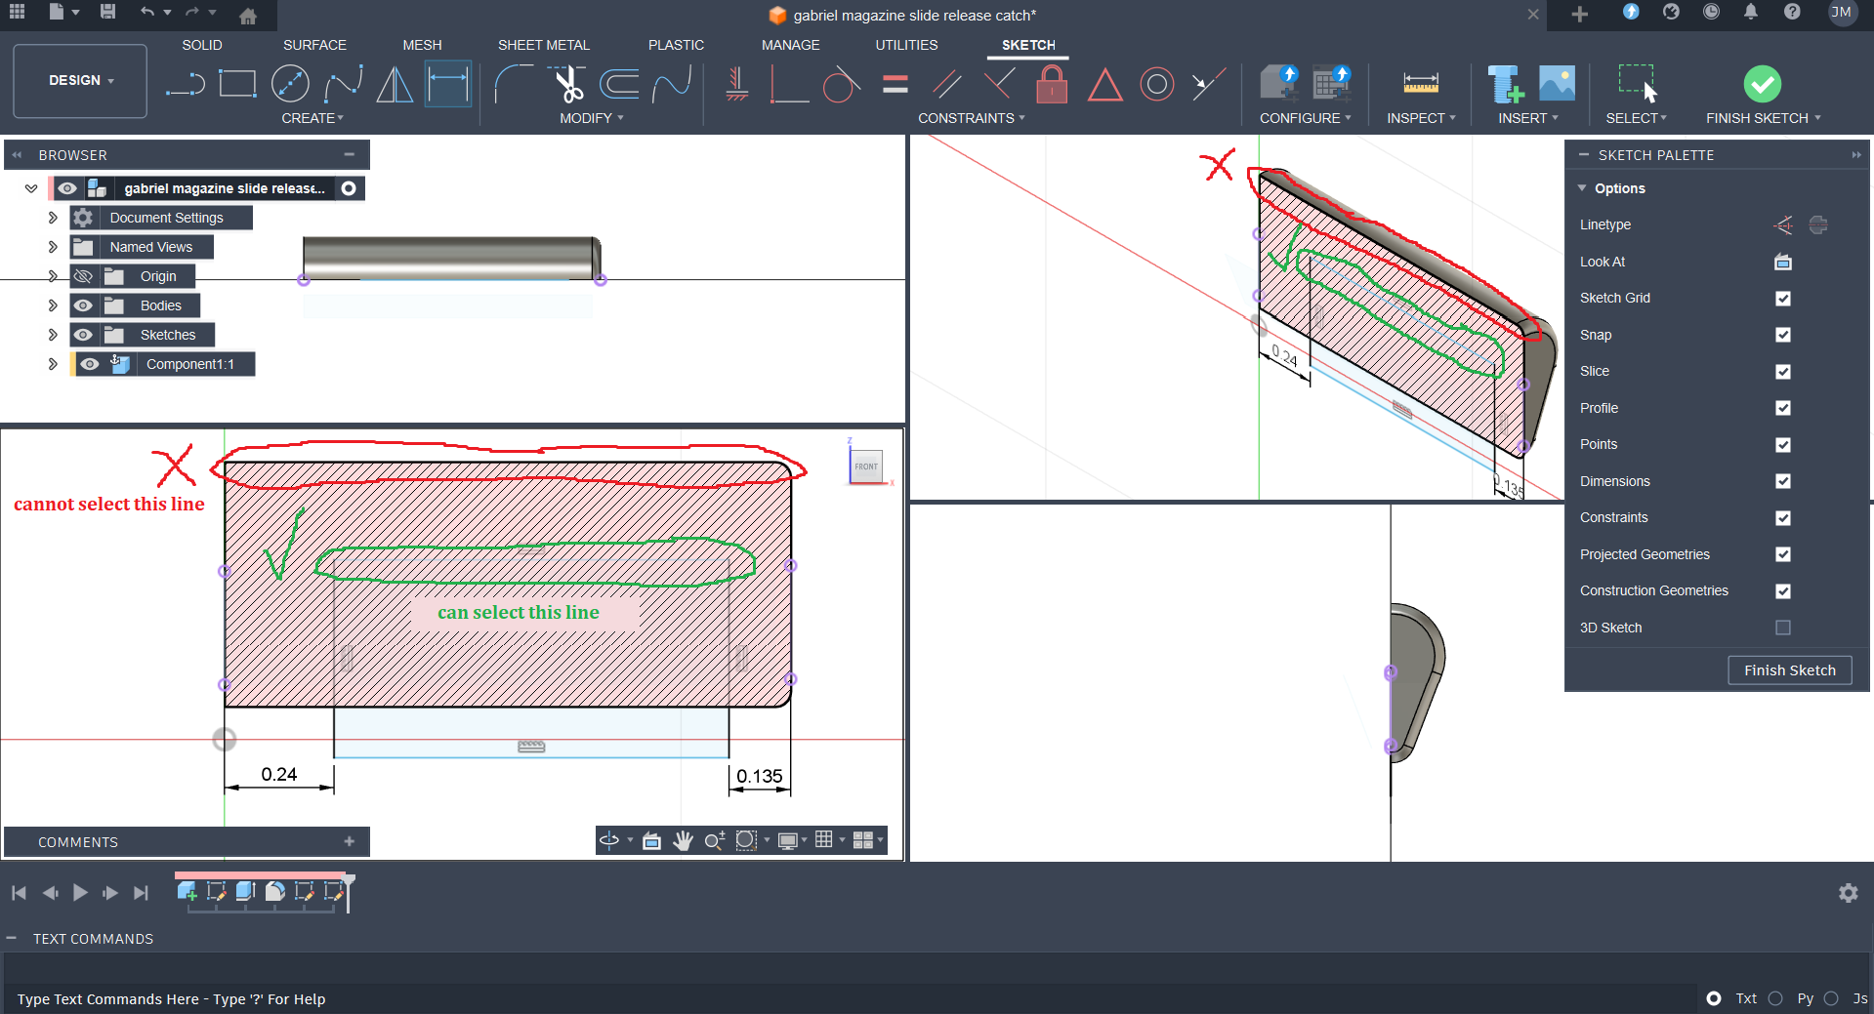Screen dimensions: 1874x1014
Task: Switch to the SURFACE tab
Action: pos(314,45)
